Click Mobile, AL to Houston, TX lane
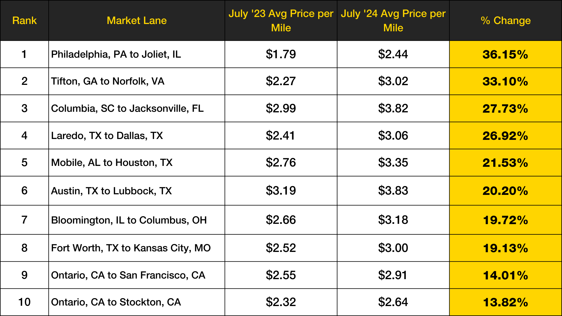 (x=112, y=163)
